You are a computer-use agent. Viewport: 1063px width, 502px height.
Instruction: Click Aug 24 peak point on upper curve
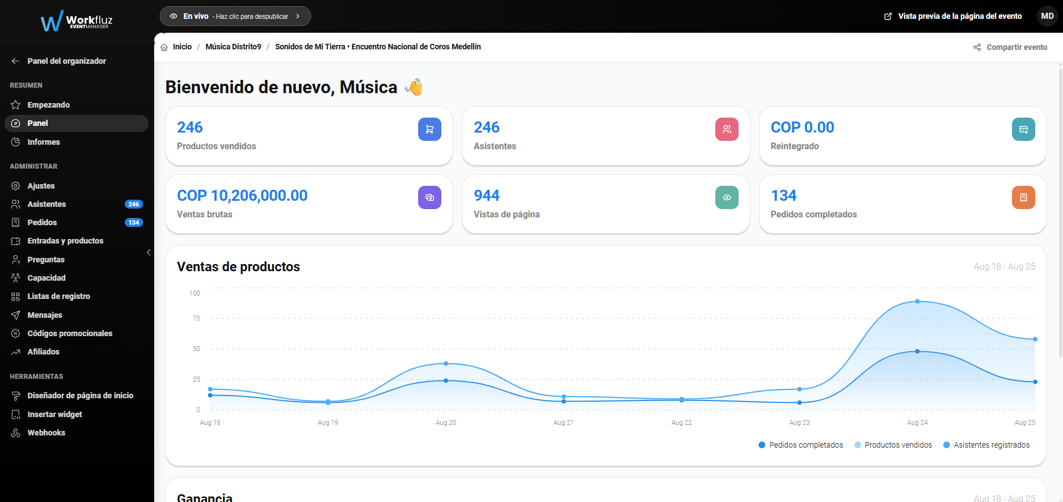point(917,301)
